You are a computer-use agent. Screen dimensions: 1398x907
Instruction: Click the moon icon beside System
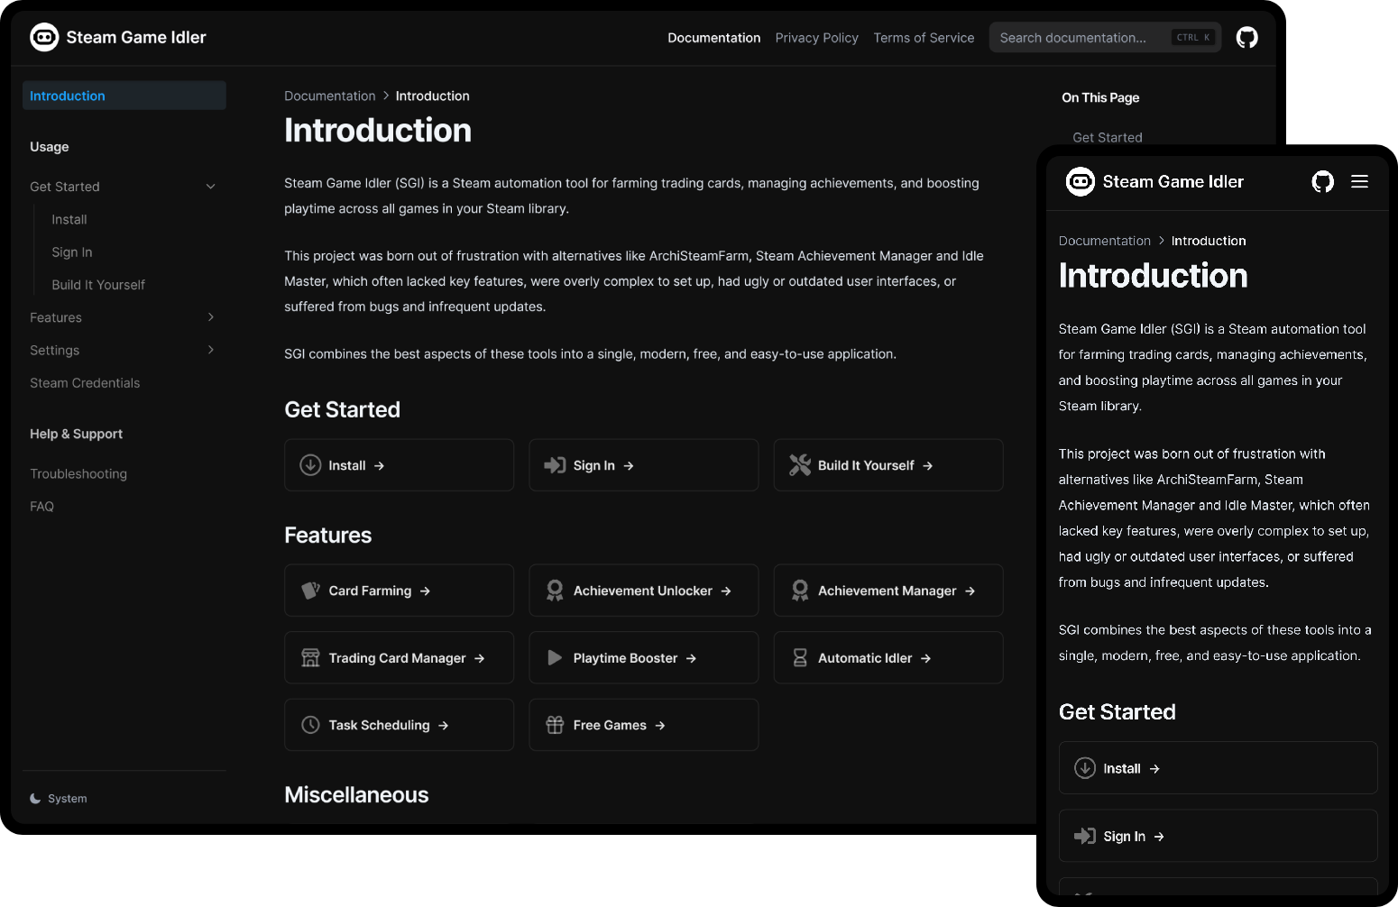(35, 799)
